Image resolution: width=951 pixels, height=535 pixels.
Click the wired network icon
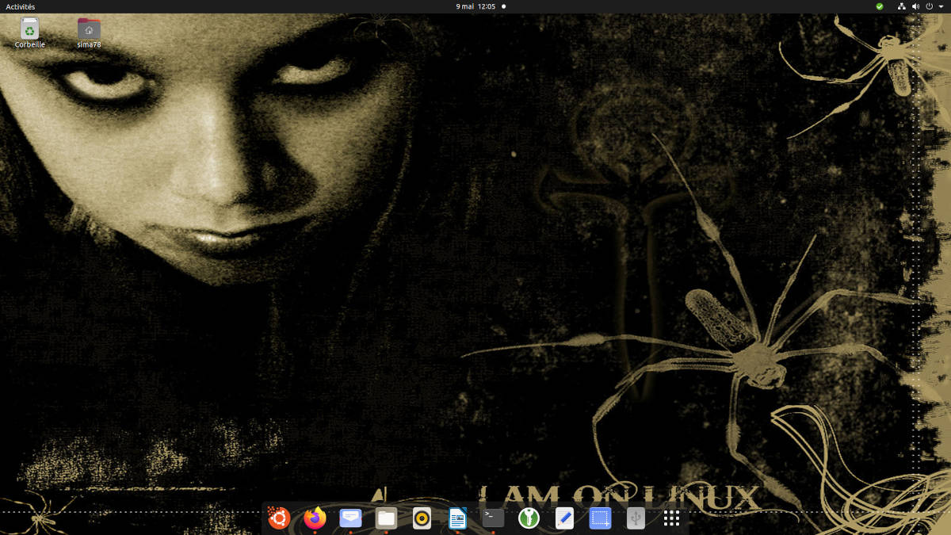coord(902,6)
